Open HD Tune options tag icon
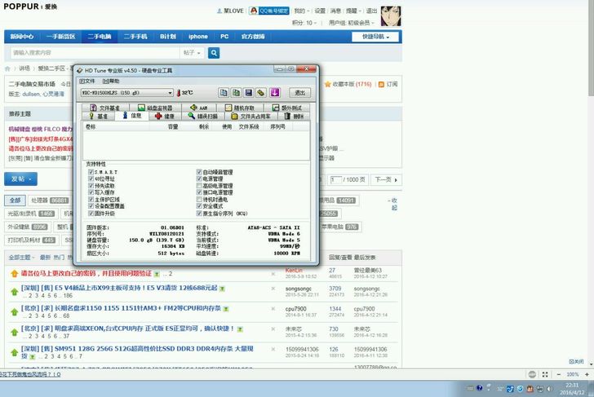 point(261,92)
